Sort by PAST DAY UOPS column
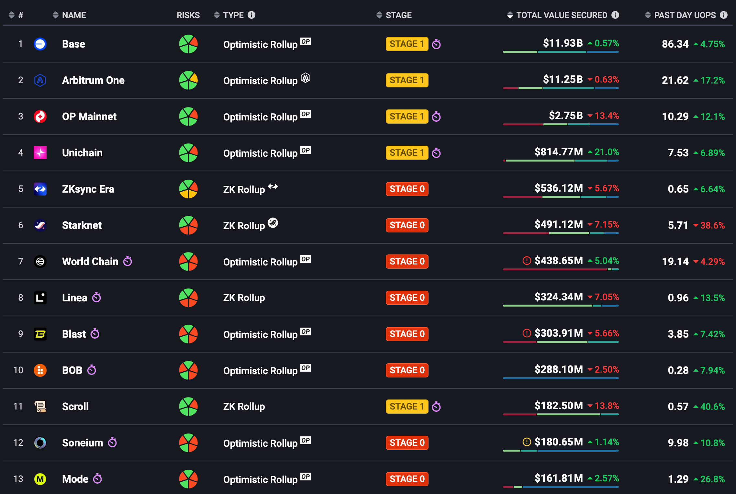The height and width of the screenshot is (494, 736). coord(680,15)
